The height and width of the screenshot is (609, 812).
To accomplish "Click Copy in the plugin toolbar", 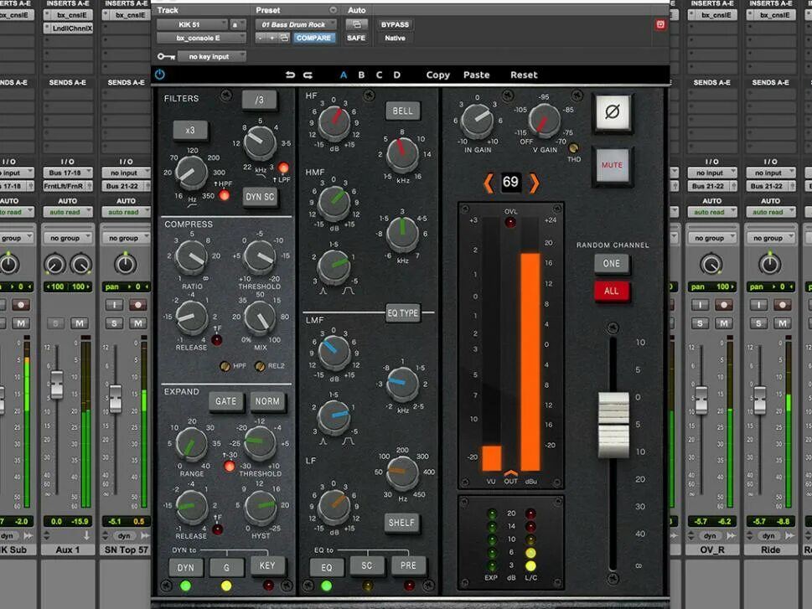I will tap(438, 75).
